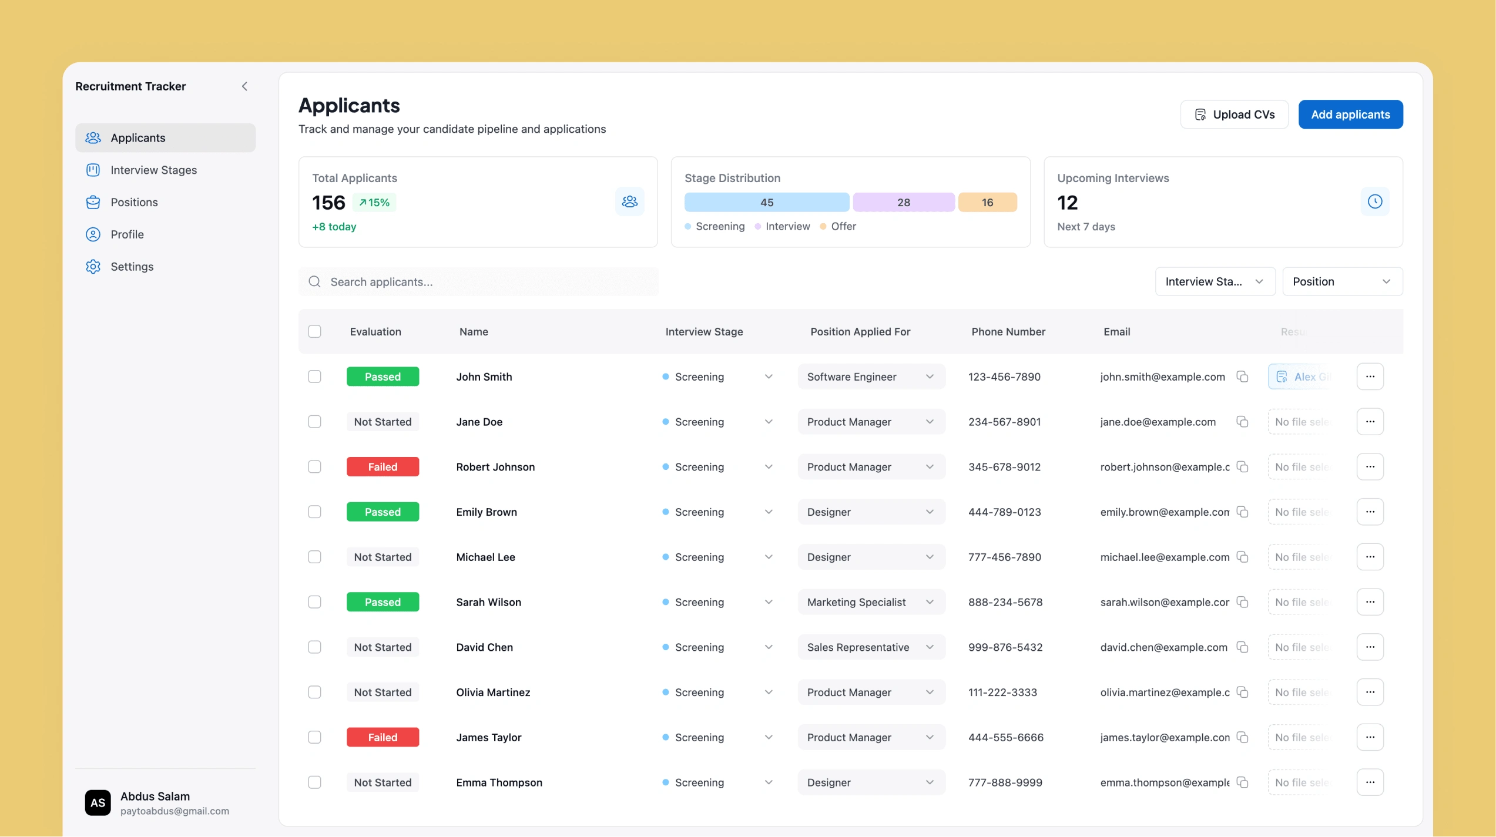Image resolution: width=1496 pixels, height=837 pixels.
Task: Check the box for Robert Johnson
Action: coord(314,466)
